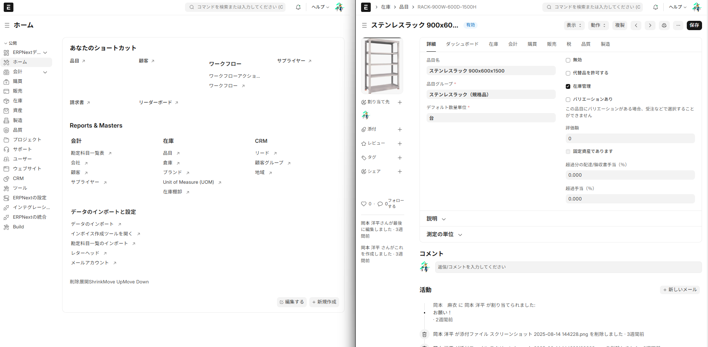Click the print icon in item toolbar
The height and width of the screenshot is (347, 708).
664,25
